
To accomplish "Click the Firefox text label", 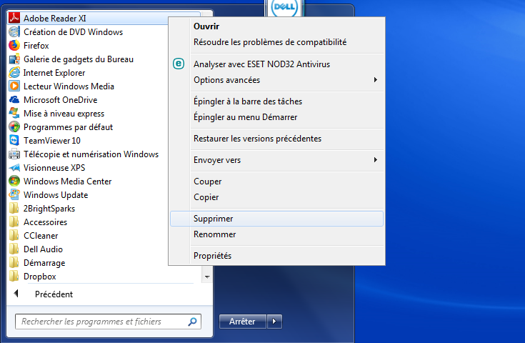I will pos(36,45).
